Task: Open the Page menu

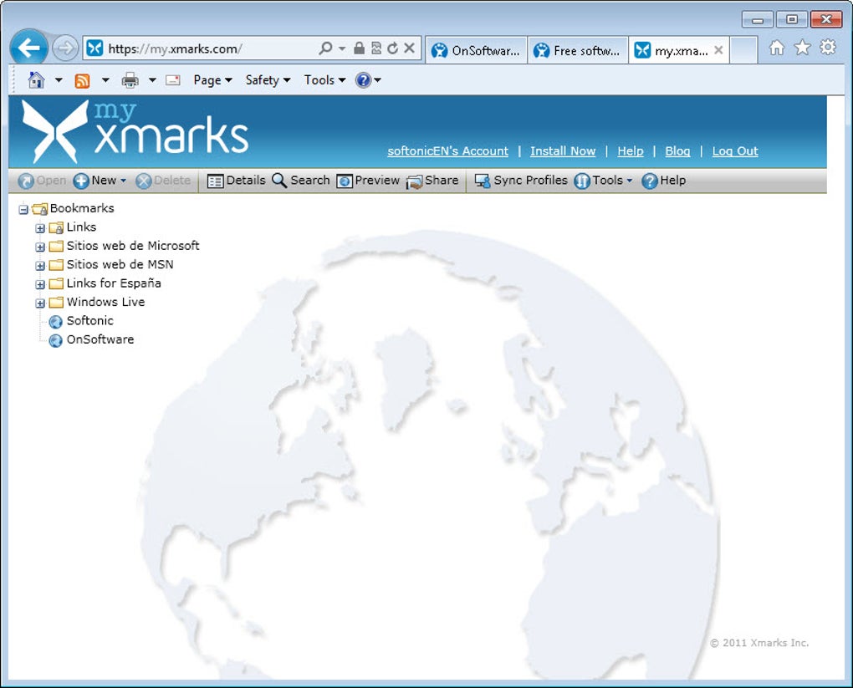Action: pos(212,80)
